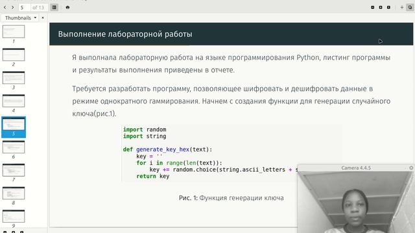This screenshot has width=415, height=233.
Task: Select page 1 thumbnail
Action: pyautogui.click(x=14, y=32)
